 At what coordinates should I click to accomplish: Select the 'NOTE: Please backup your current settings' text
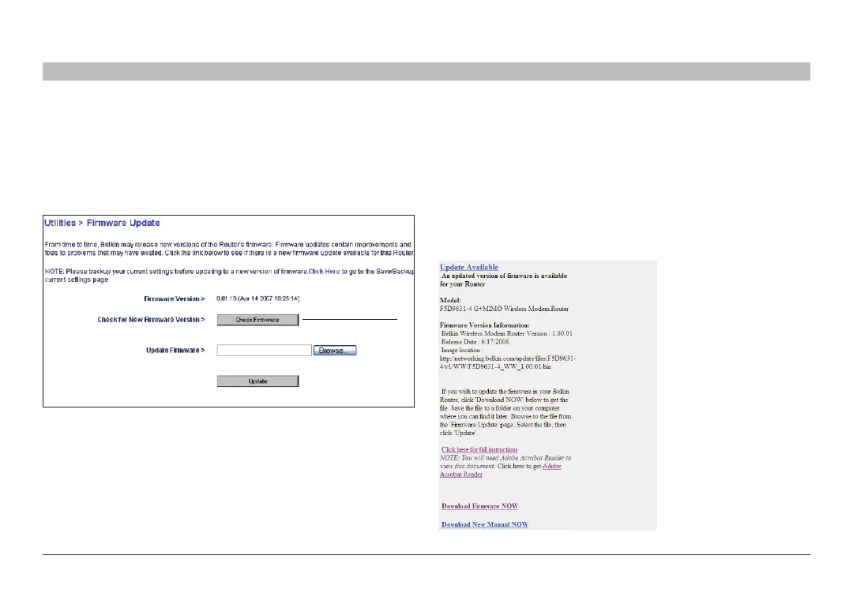click(109, 272)
